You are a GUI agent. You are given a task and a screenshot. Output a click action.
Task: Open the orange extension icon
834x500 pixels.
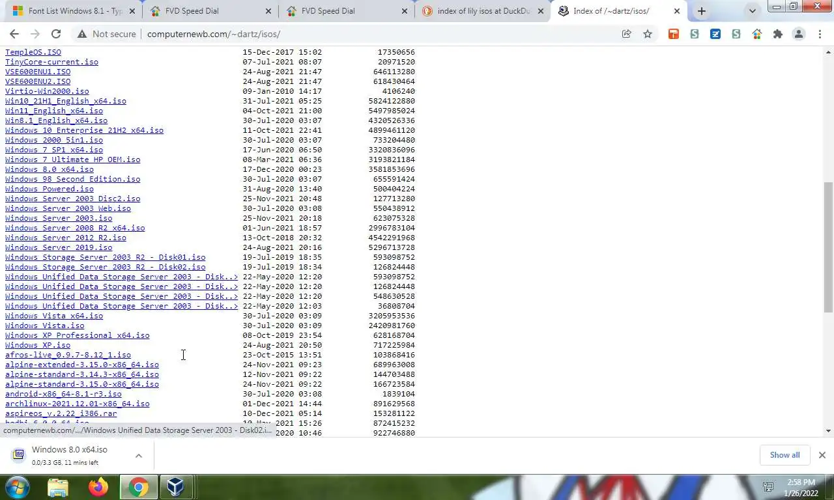(x=674, y=34)
